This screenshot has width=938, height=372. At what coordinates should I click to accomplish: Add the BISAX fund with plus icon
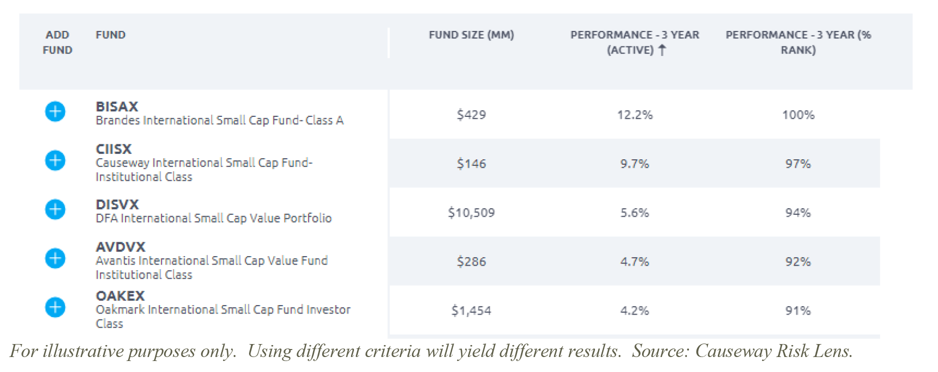pyautogui.click(x=55, y=111)
